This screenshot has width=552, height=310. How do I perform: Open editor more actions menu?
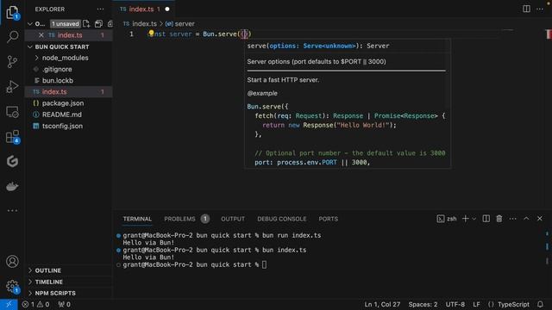point(540,9)
